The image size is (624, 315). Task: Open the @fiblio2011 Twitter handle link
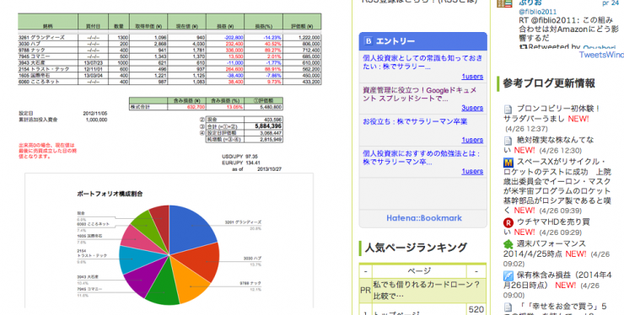(537, 12)
